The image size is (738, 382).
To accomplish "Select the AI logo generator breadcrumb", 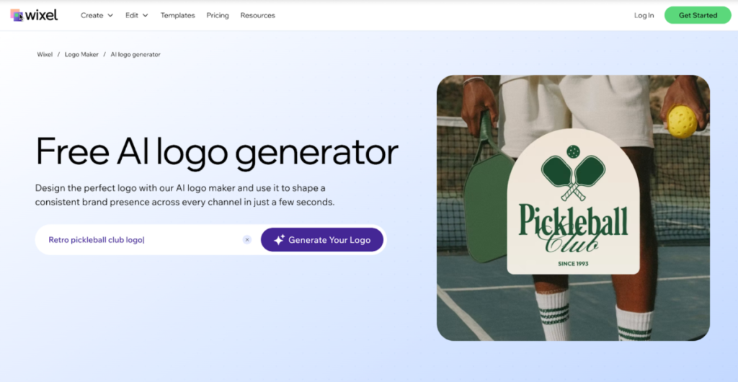I will [135, 55].
